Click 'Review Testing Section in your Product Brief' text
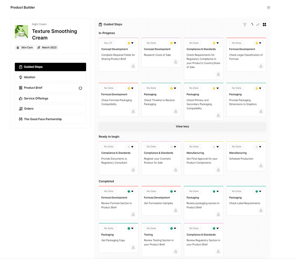Screen dimensions: 298x259 click(159, 242)
